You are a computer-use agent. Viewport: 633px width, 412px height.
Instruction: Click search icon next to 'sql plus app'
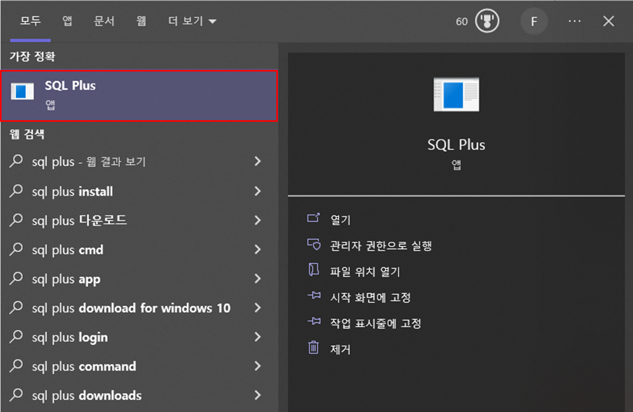pos(16,278)
